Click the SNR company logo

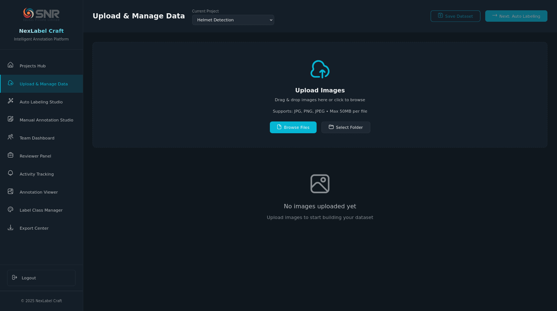pyautogui.click(x=41, y=14)
